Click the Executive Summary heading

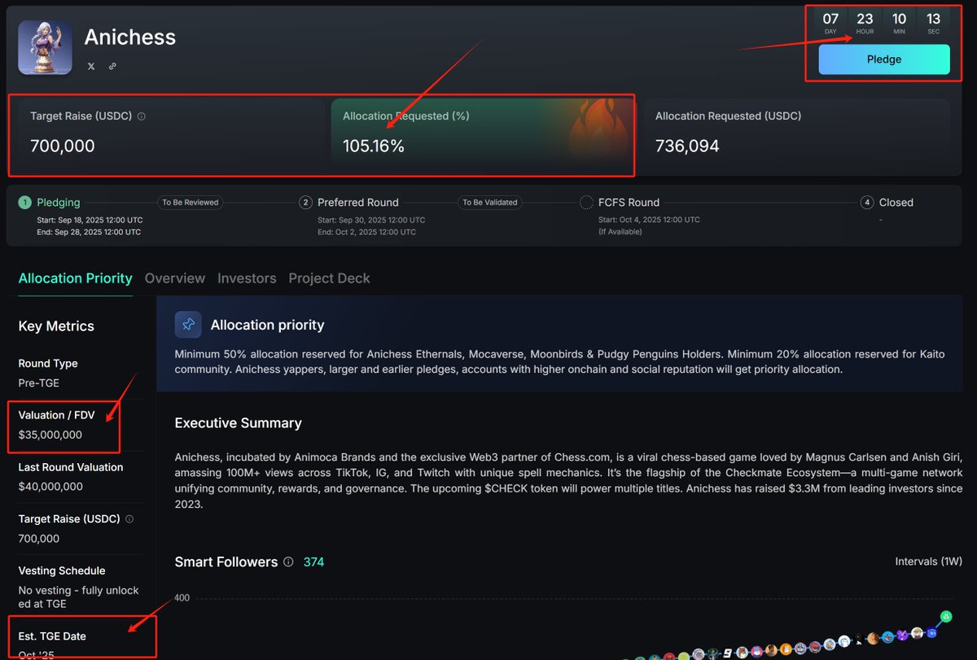coord(239,423)
